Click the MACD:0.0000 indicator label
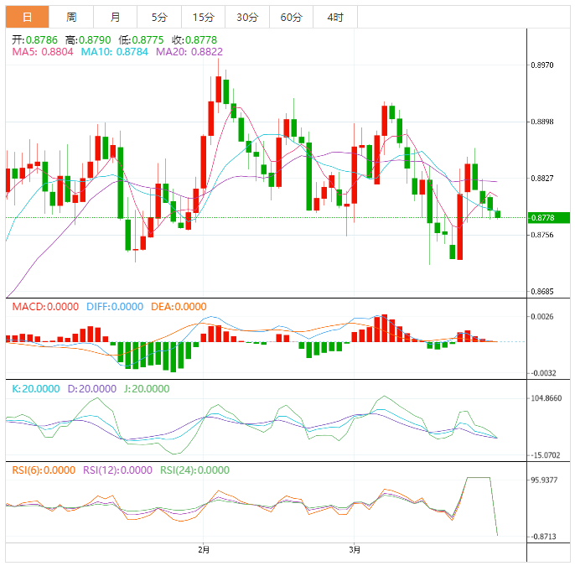This screenshot has width=575, height=571. (x=45, y=307)
